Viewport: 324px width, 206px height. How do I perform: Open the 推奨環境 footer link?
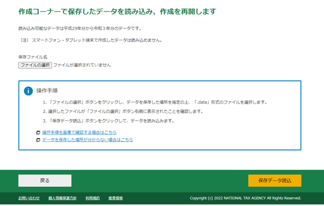tap(116, 198)
